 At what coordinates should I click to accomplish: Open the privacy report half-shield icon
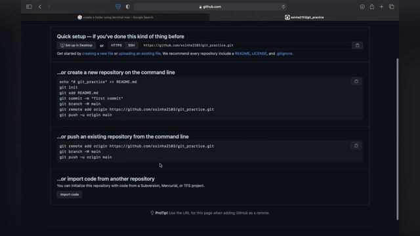[x=128, y=7]
